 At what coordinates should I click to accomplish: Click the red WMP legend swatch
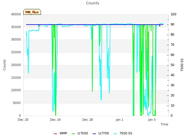tap(56, 134)
